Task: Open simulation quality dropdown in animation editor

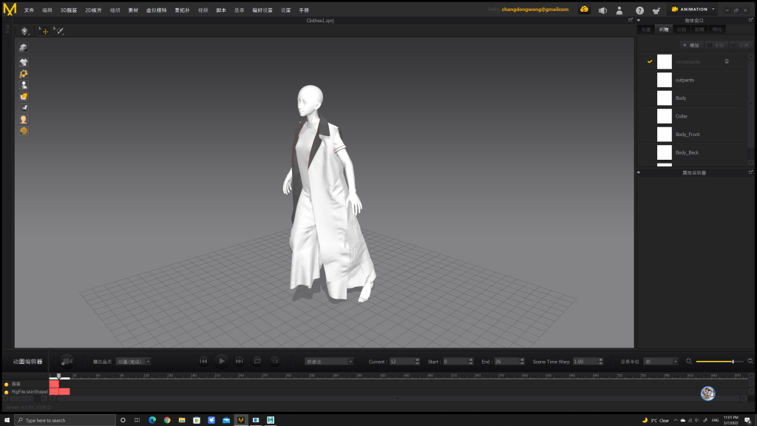Action: (133, 362)
